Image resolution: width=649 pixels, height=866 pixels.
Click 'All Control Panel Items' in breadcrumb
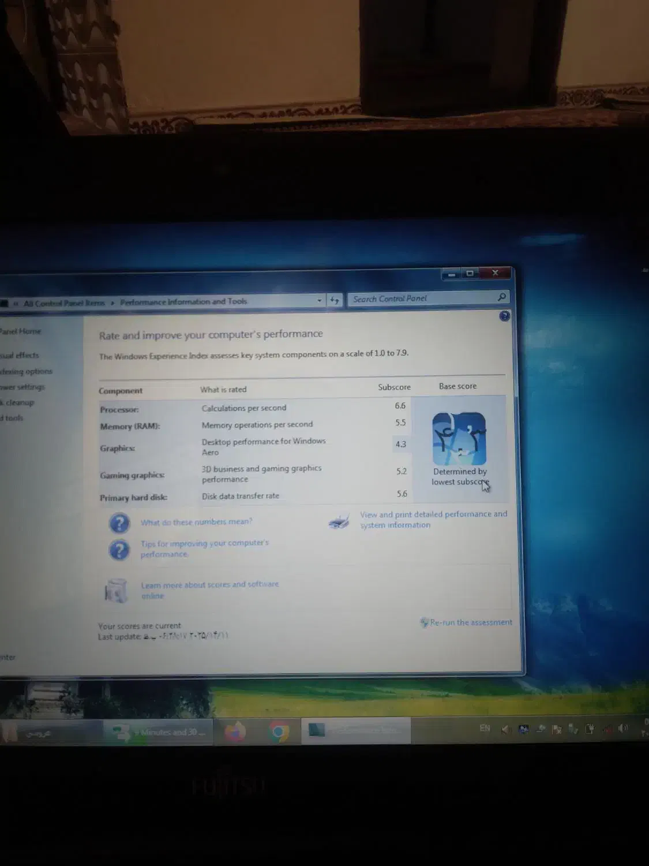pyautogui.click(x=64, y=303)
